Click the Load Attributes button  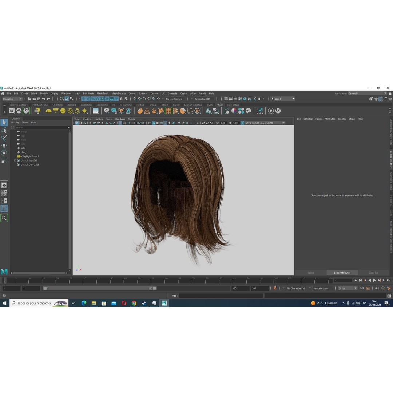click(342, 273)
